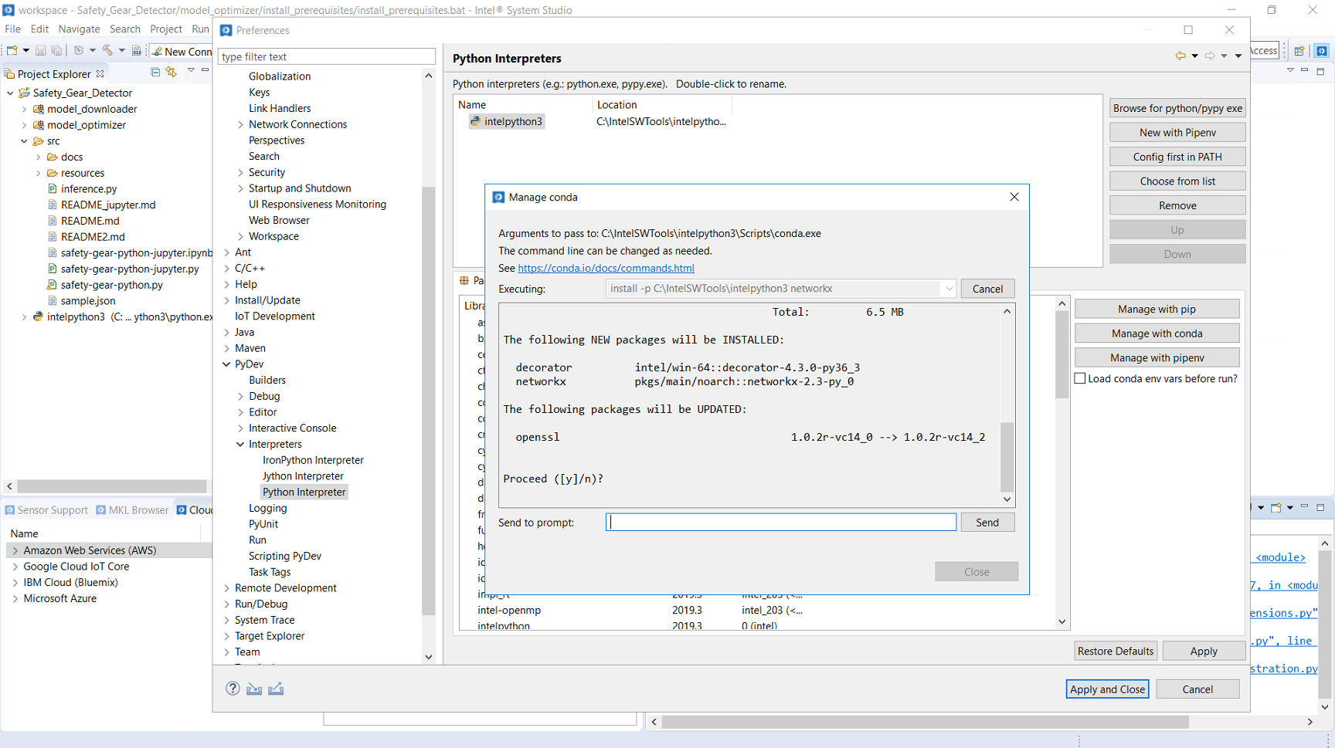Click the Save toolbar icon
1335x748 pixels.
pos(41,50)
